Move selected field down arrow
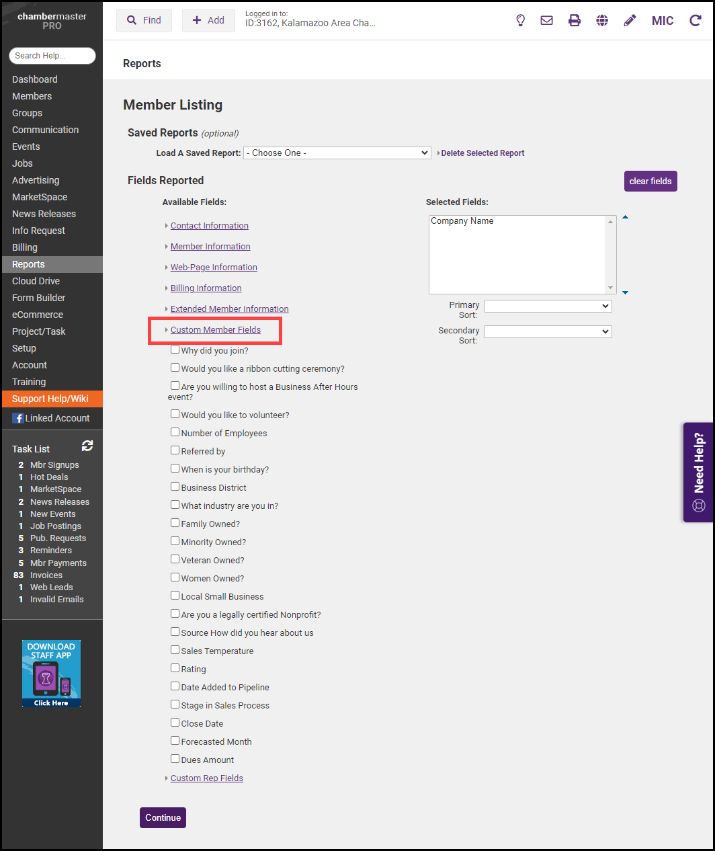715x851 pixels. coord(625,292)
